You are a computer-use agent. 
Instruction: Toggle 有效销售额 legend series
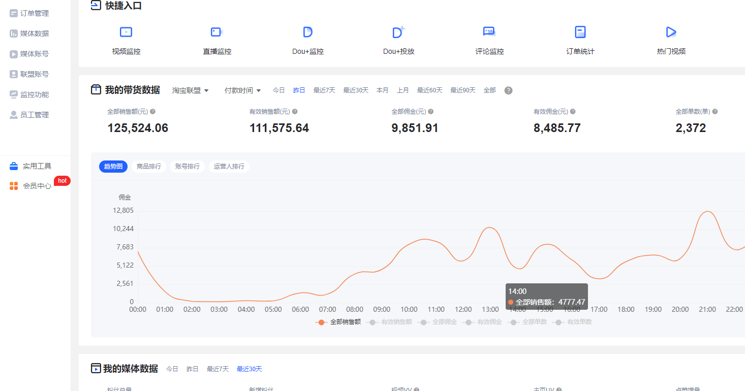(x=389, y=322)
